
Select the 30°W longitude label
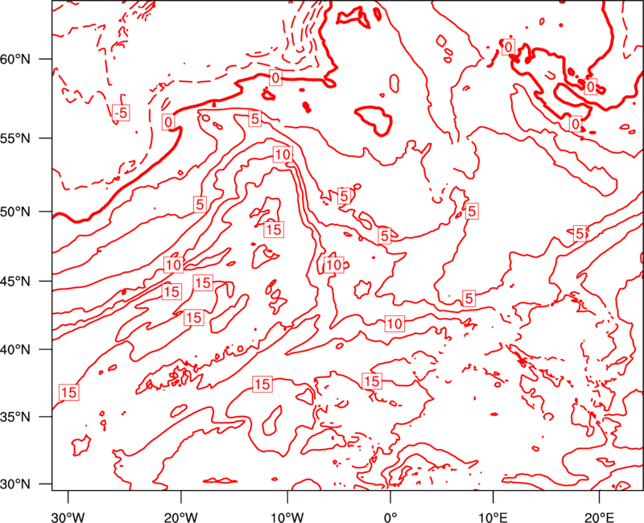68,517
